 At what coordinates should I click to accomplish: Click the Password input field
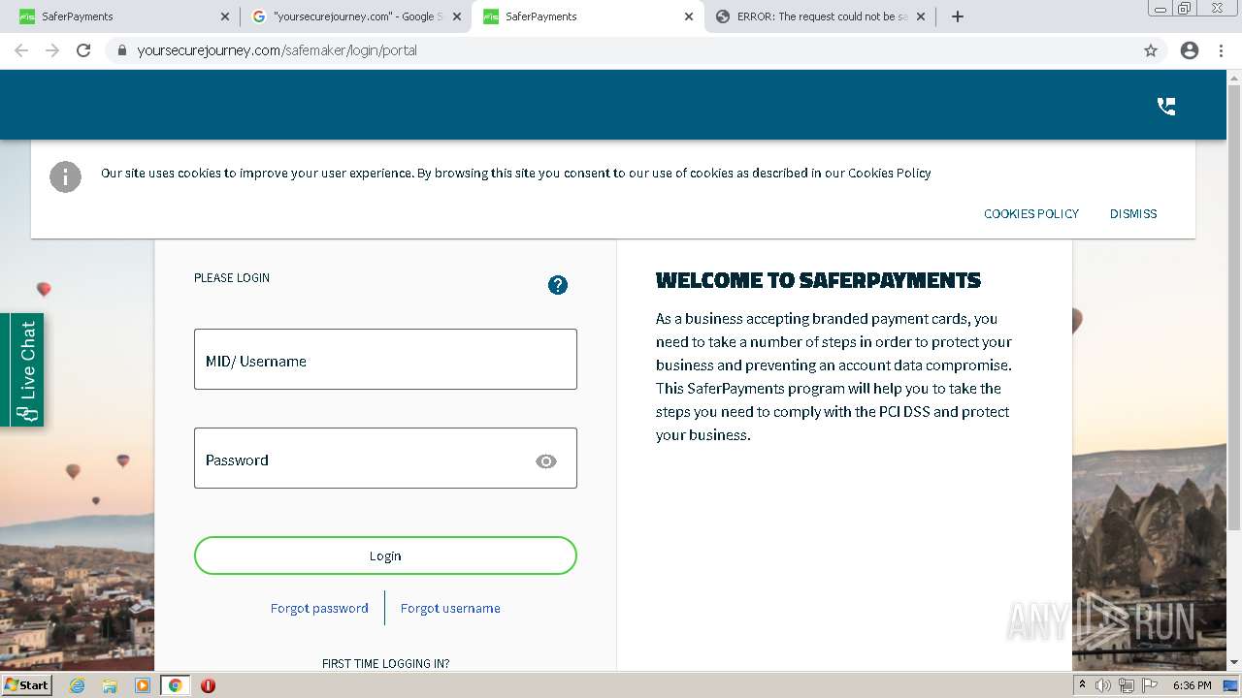(x=385, y=458)
